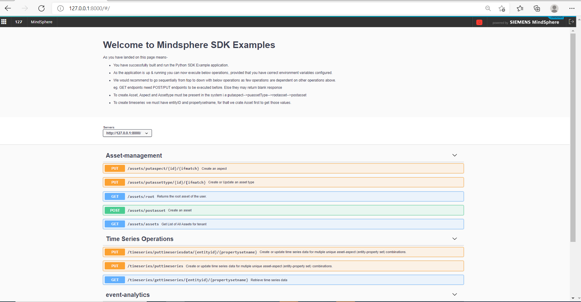Click the 127 tenant label in header
Image resolution: width=581 pixels, height=302 pixels.
click(x=19, y=22)
